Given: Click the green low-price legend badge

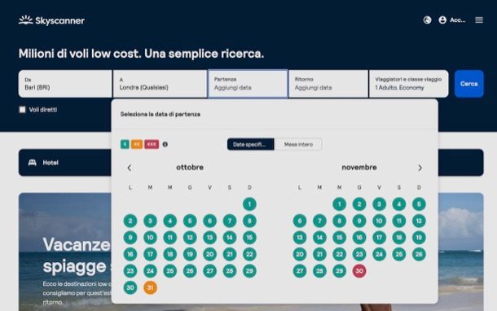Looking at the screenshot, I should [125, 144].
